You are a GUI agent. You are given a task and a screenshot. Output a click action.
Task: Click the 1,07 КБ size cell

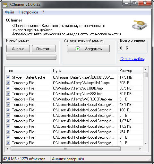[125, 121]
